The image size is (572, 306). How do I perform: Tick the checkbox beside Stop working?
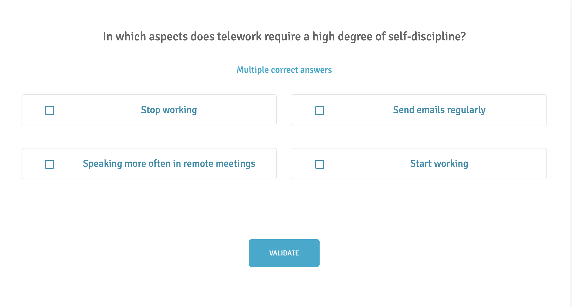click(x=49, y=111)
